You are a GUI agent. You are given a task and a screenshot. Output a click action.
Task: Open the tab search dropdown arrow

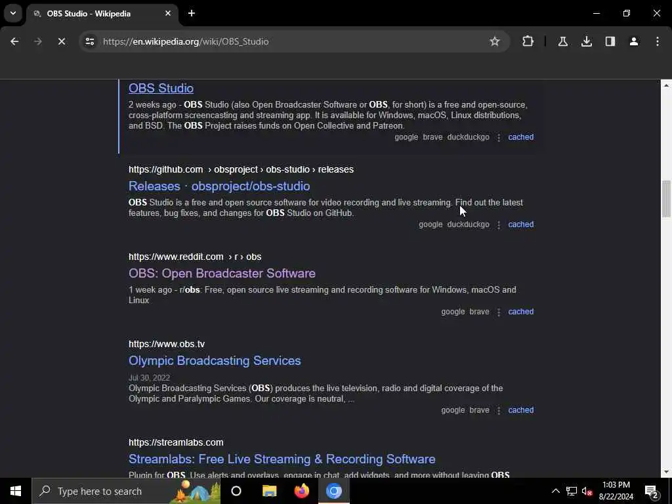click(13, 13)
